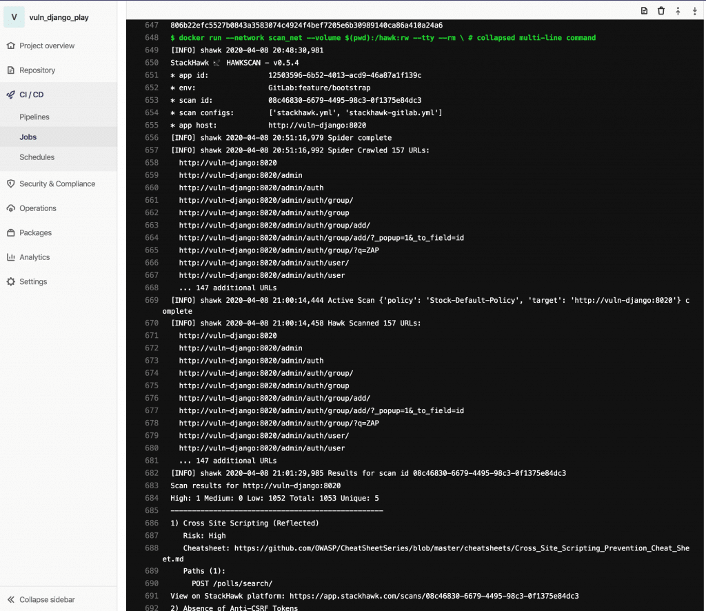
Task: Click the Security & Compliance shield icon
Action: (x=11, y=183)
